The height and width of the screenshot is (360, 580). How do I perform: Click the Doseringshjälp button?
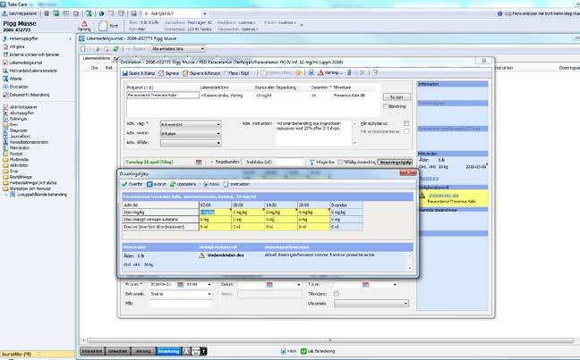396,162
